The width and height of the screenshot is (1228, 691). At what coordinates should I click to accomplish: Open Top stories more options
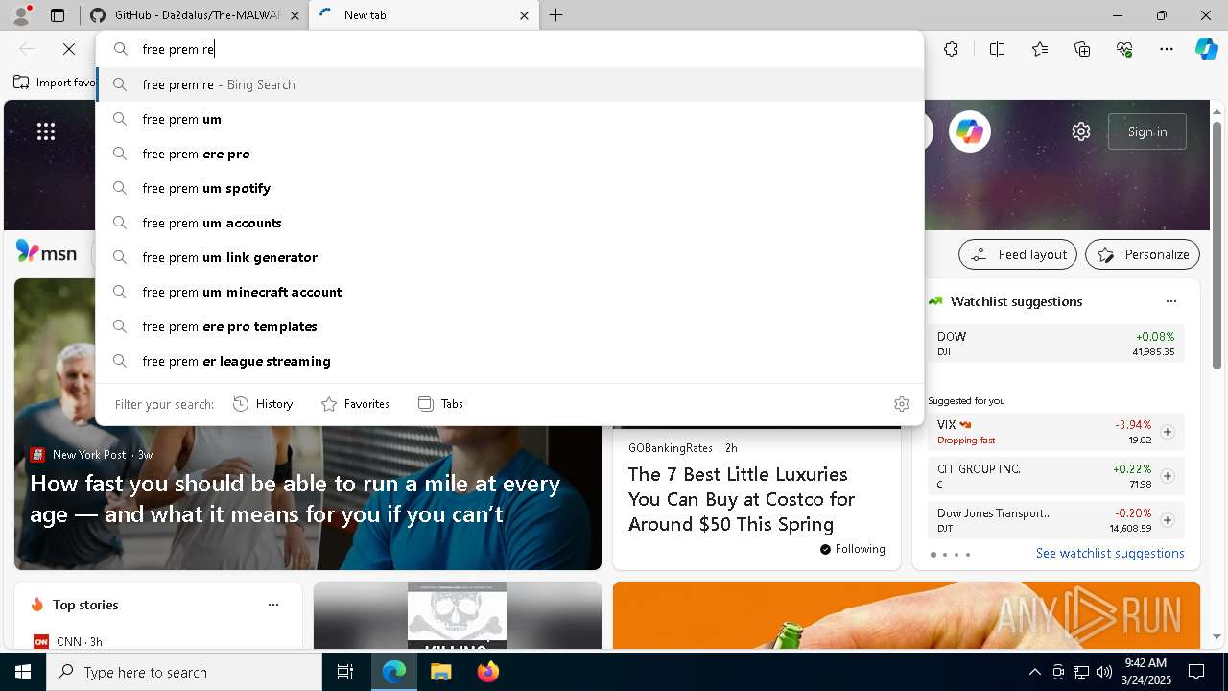[273, 605]
